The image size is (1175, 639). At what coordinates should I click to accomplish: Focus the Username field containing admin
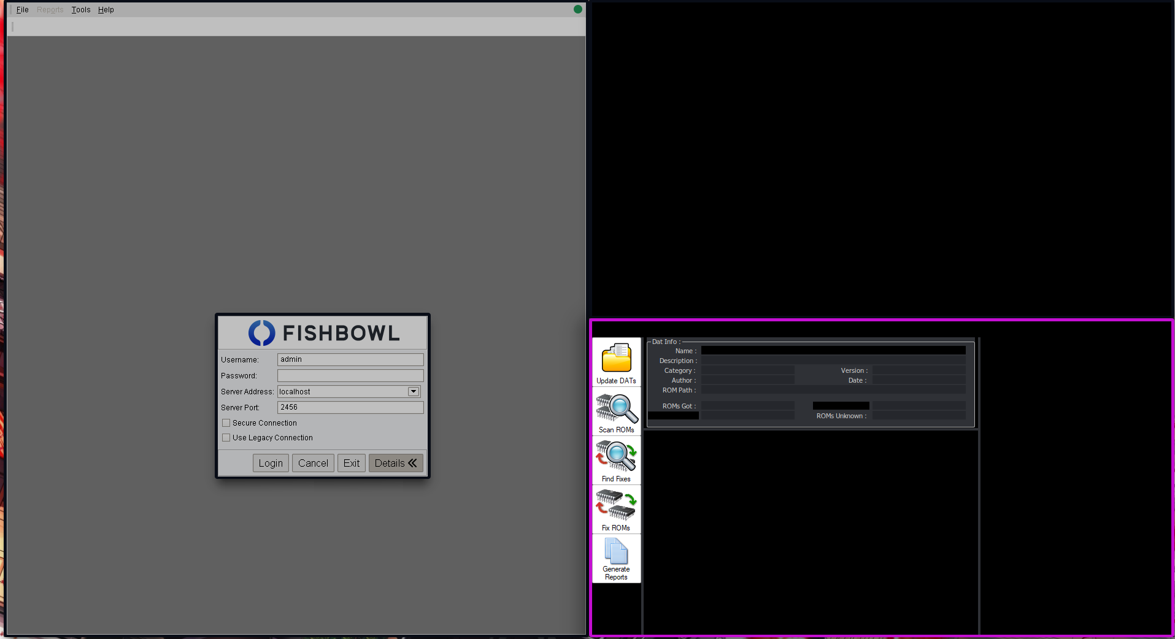(350, 359)
